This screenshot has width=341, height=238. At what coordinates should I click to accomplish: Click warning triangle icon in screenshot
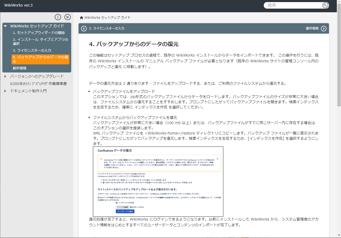101,158
